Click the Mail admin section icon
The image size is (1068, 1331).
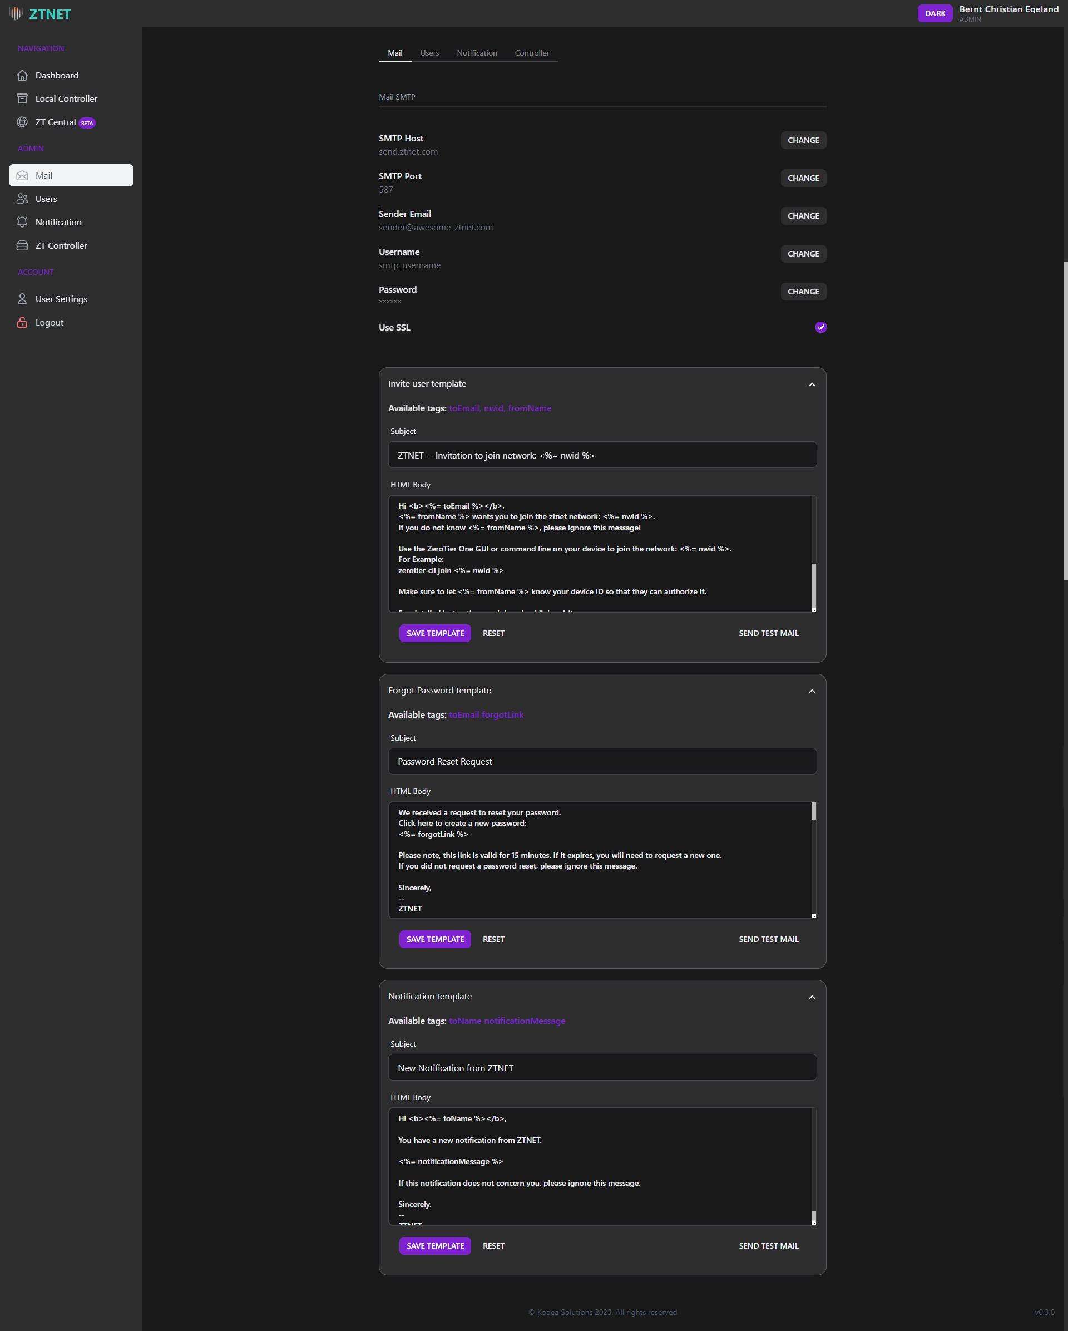point(23,174)
